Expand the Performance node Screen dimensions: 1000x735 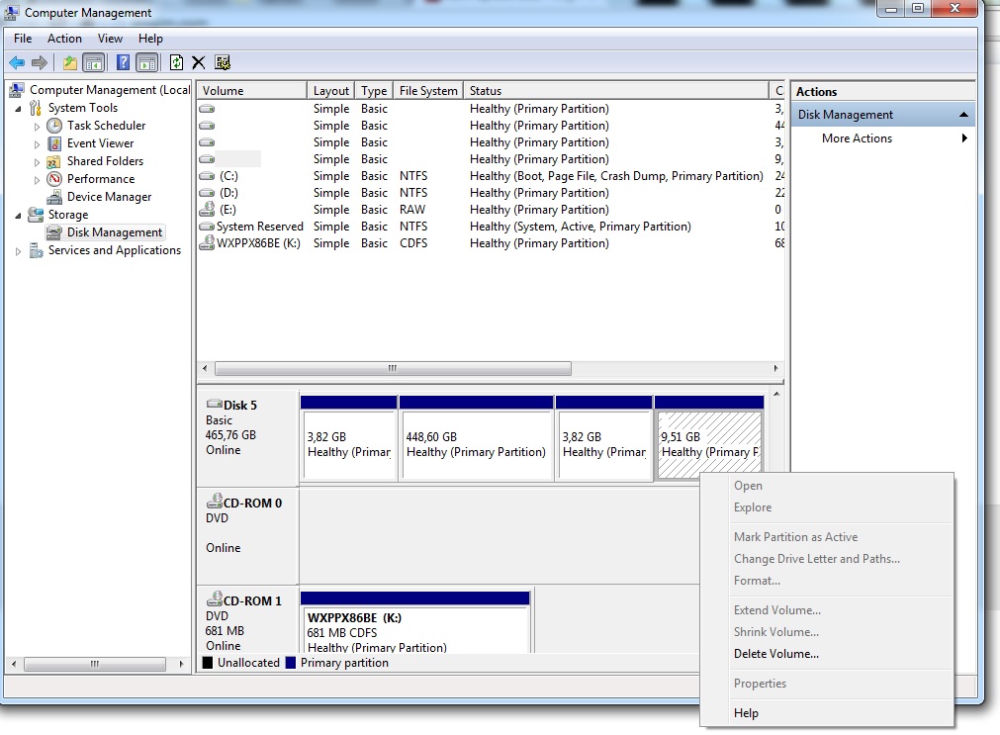(37, 180)
